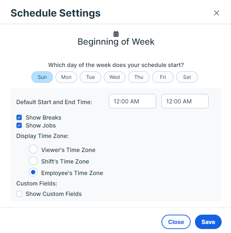Disable the Show Jobs checkbox
This screenshot has width=231, height=233.
click(x=19, y=125)
